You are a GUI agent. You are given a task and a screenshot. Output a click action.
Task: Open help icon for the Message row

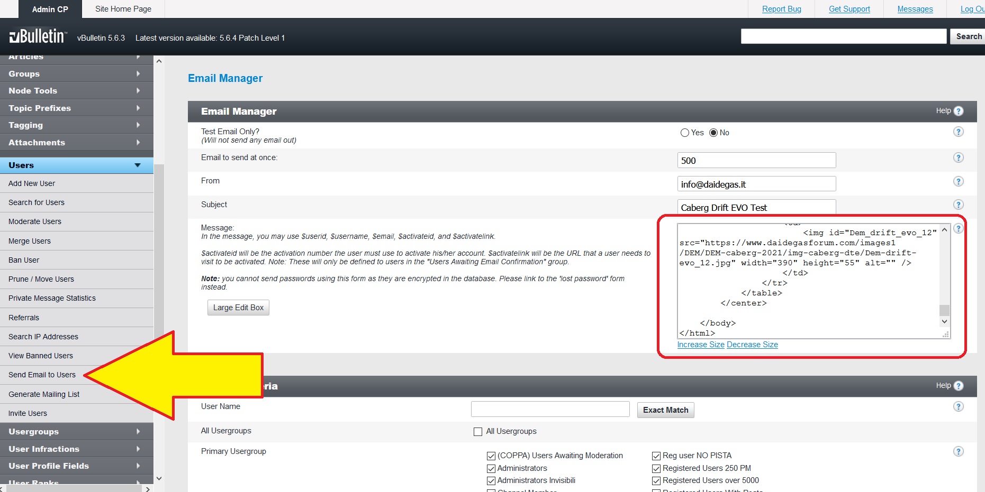pos(958,228)
